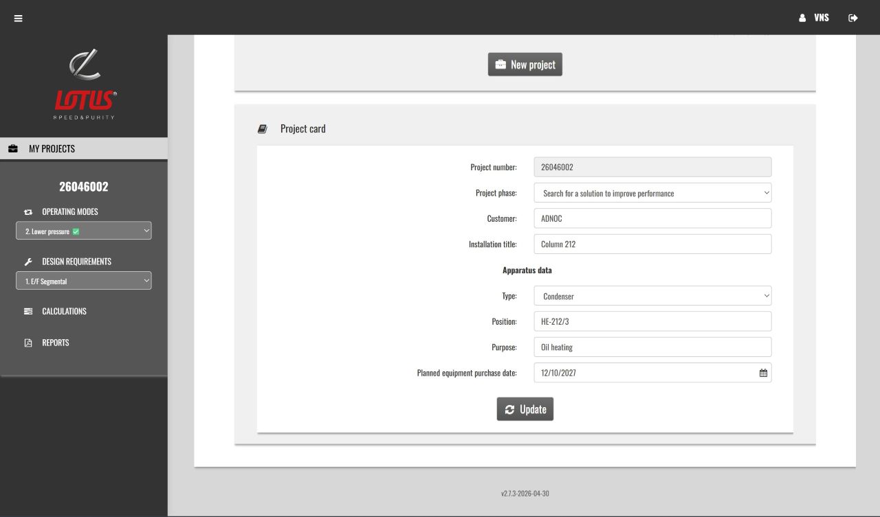Click the sidebar project number 26046002
Screen dimensions: 880x517
click(84, 187)
